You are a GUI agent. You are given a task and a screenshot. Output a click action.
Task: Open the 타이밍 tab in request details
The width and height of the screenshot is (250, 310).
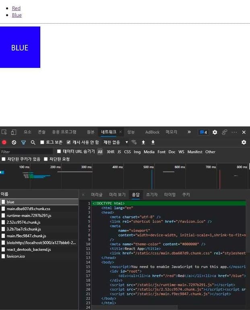click(169, 195)
